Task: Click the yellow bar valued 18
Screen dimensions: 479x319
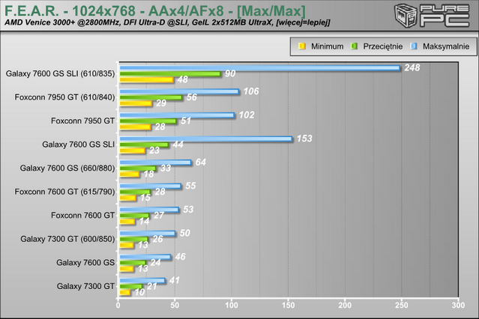Action: click(x=130, y=174)
